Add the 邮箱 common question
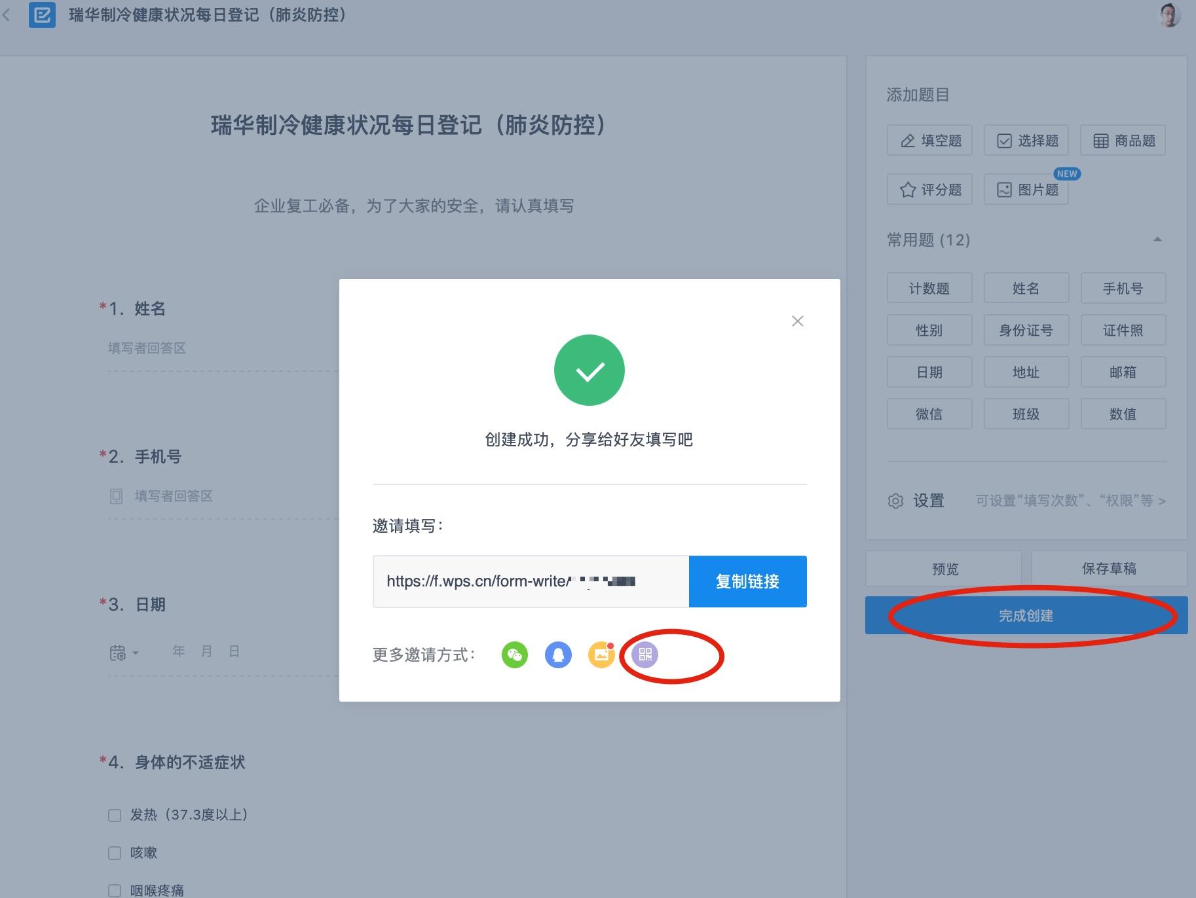 (1123, 372)
